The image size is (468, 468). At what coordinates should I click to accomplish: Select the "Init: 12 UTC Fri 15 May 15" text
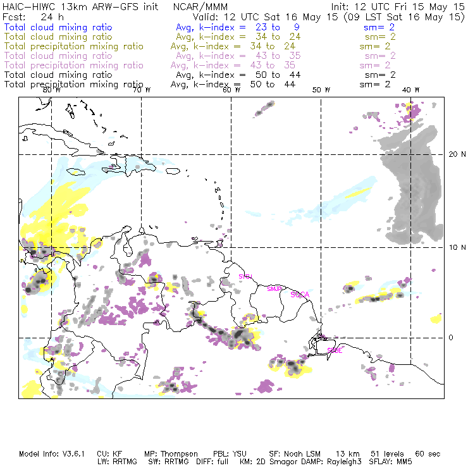398,7
